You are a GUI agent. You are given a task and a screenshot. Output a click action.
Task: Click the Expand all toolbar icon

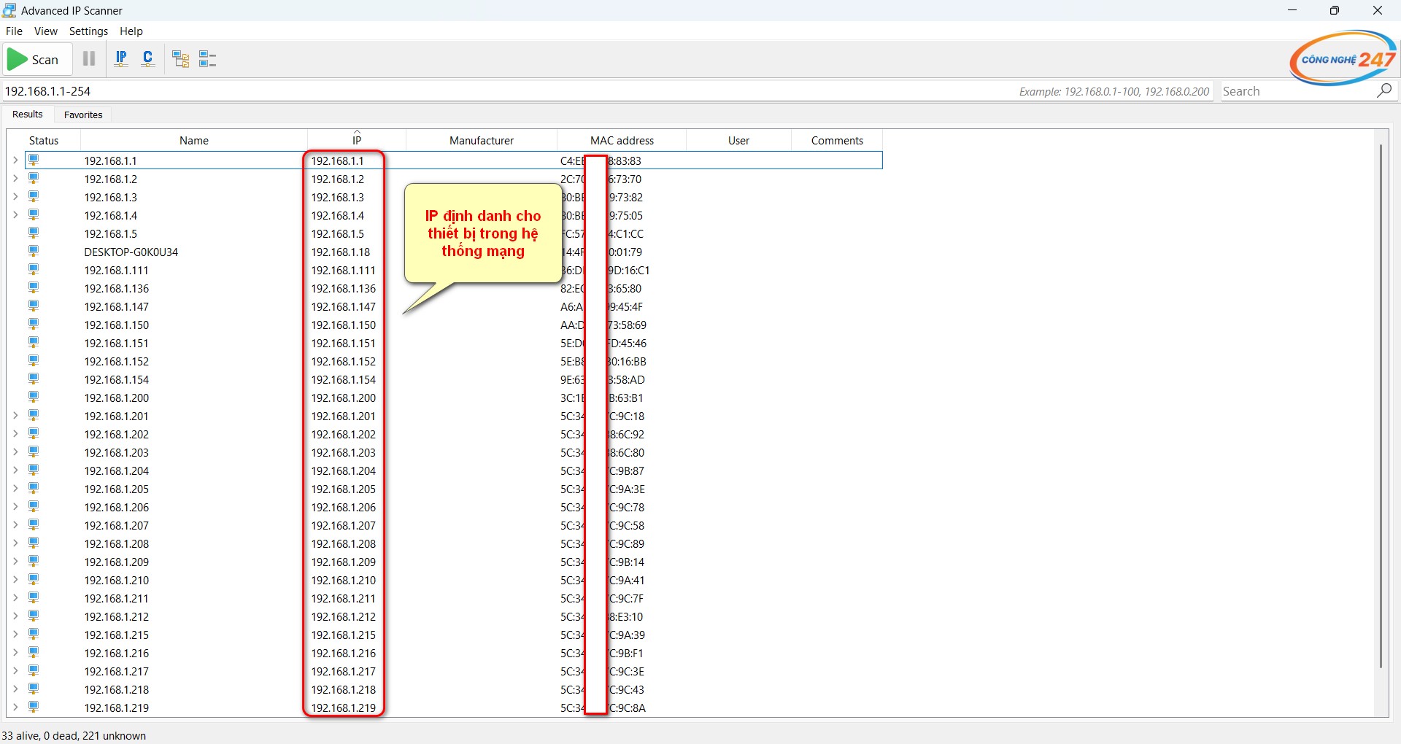coord(181,59)
